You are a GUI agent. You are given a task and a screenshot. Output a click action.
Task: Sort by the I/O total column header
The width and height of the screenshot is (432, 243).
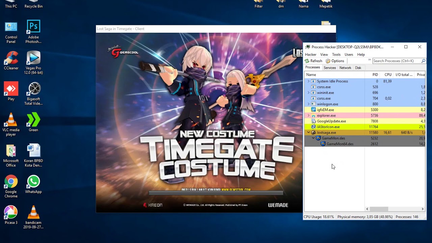(404, 75)
